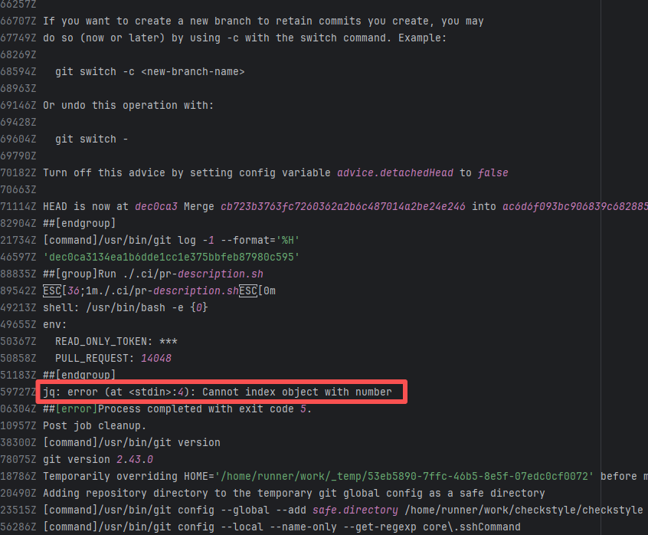
Task: Click the 'Post job cleanup.' line
Action: click(x=94, y=425)
